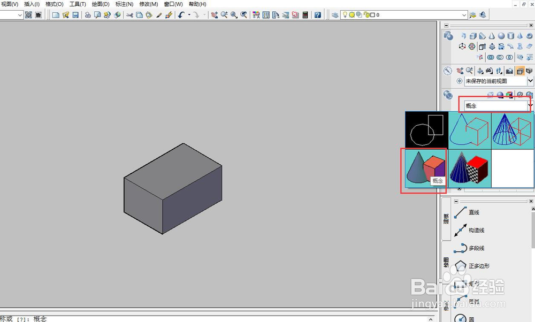This screenshot has height=322, width=535.
Task: Collapse the tool palette minus button
Action: [456, 201]
